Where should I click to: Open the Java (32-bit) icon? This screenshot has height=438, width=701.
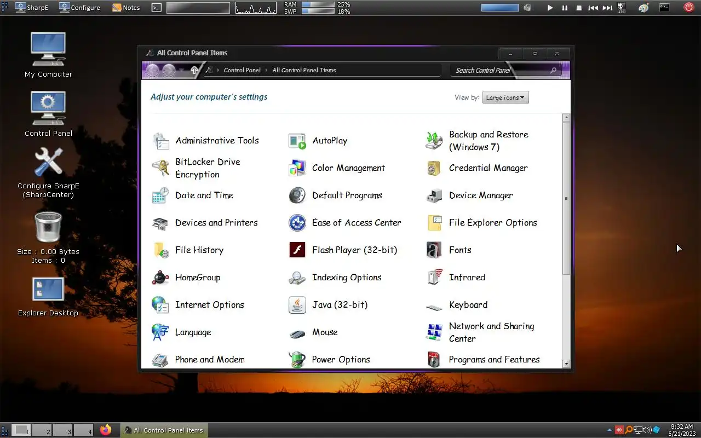pyautogui.click(x=297, y=305)
